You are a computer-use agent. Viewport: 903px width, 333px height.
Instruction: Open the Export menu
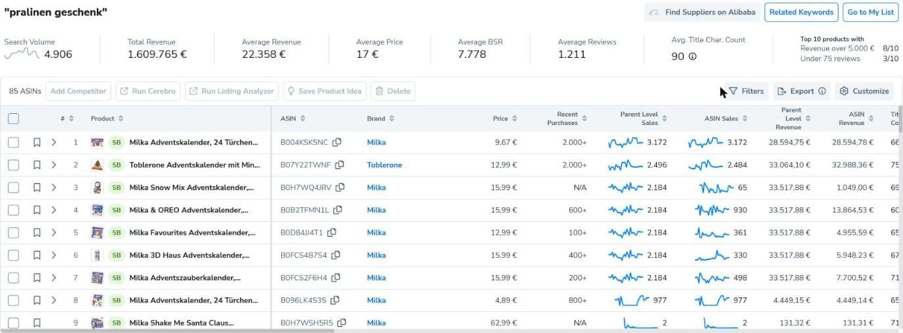(802, 91)
